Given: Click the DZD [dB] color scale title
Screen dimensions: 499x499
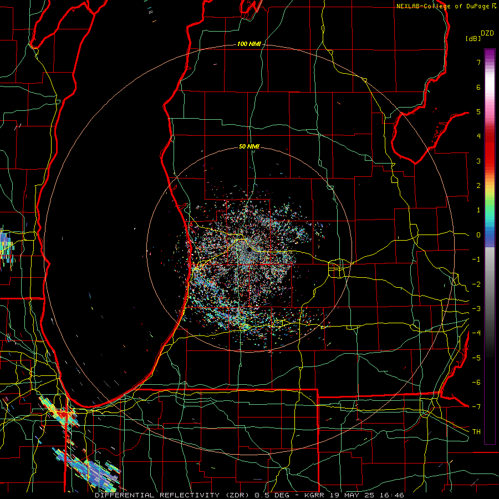Looking at the screenshot, I should [480, 35].
